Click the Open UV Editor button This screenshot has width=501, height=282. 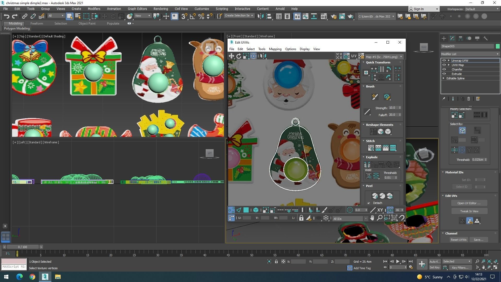[469, 203]
